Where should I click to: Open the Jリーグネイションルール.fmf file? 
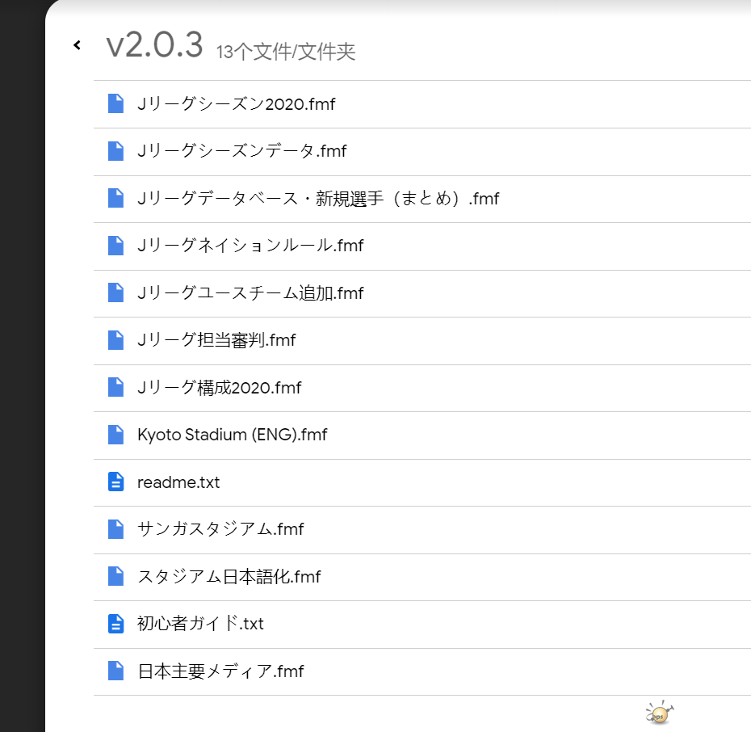[x=250, y=246]
